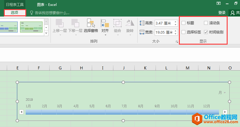Select the 8月 segment on timeline bar
The width and height of the screenshot is (240, 127).
click(146, 112)
